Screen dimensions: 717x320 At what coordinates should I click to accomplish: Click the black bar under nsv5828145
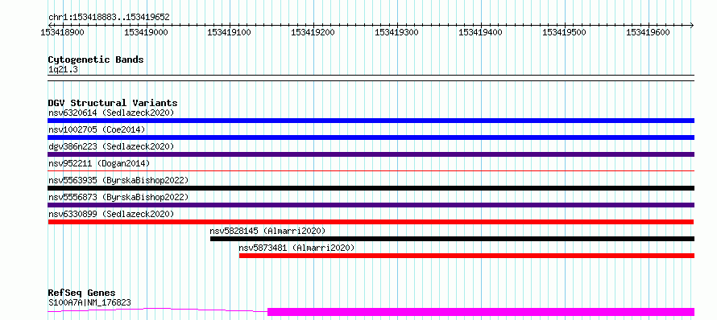coord(452,239)
